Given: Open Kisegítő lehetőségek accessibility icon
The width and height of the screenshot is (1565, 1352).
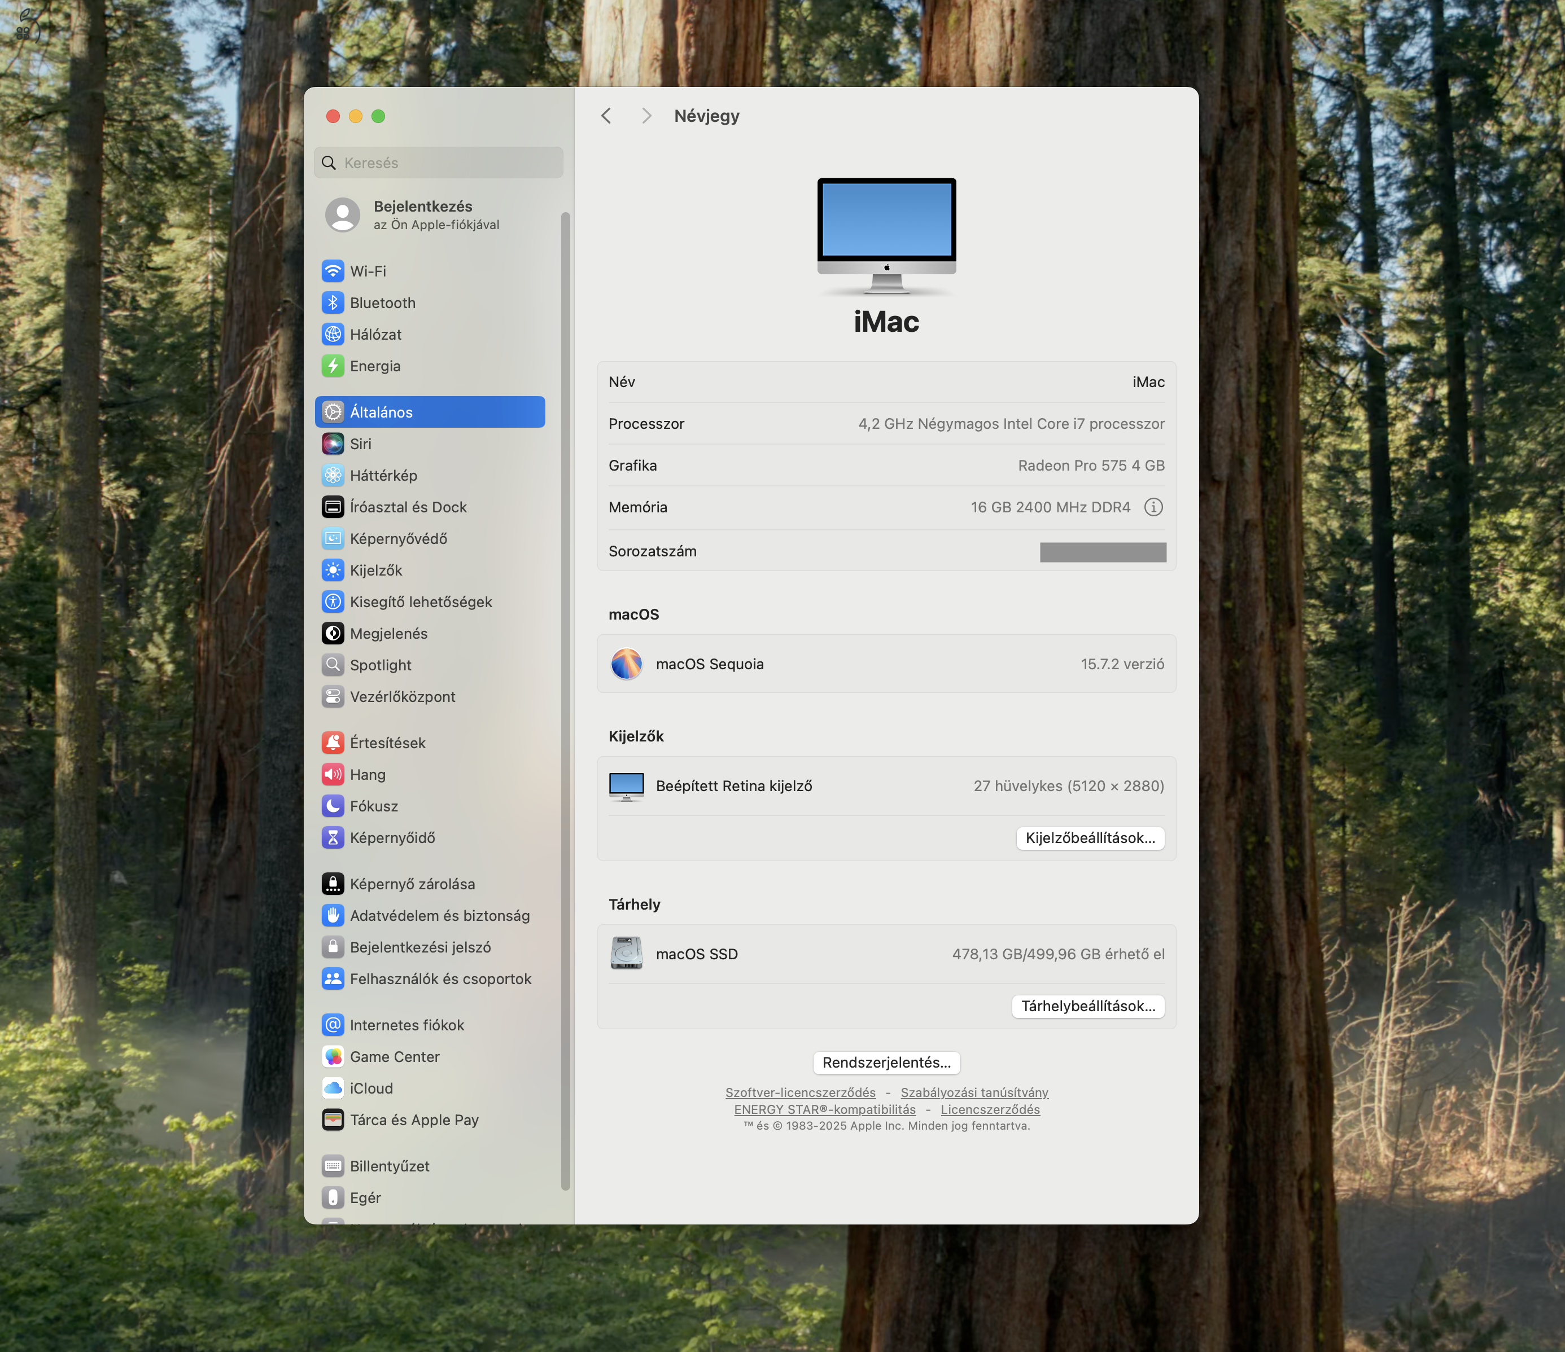Looking at the screenshot, I should tap(333, 602).
